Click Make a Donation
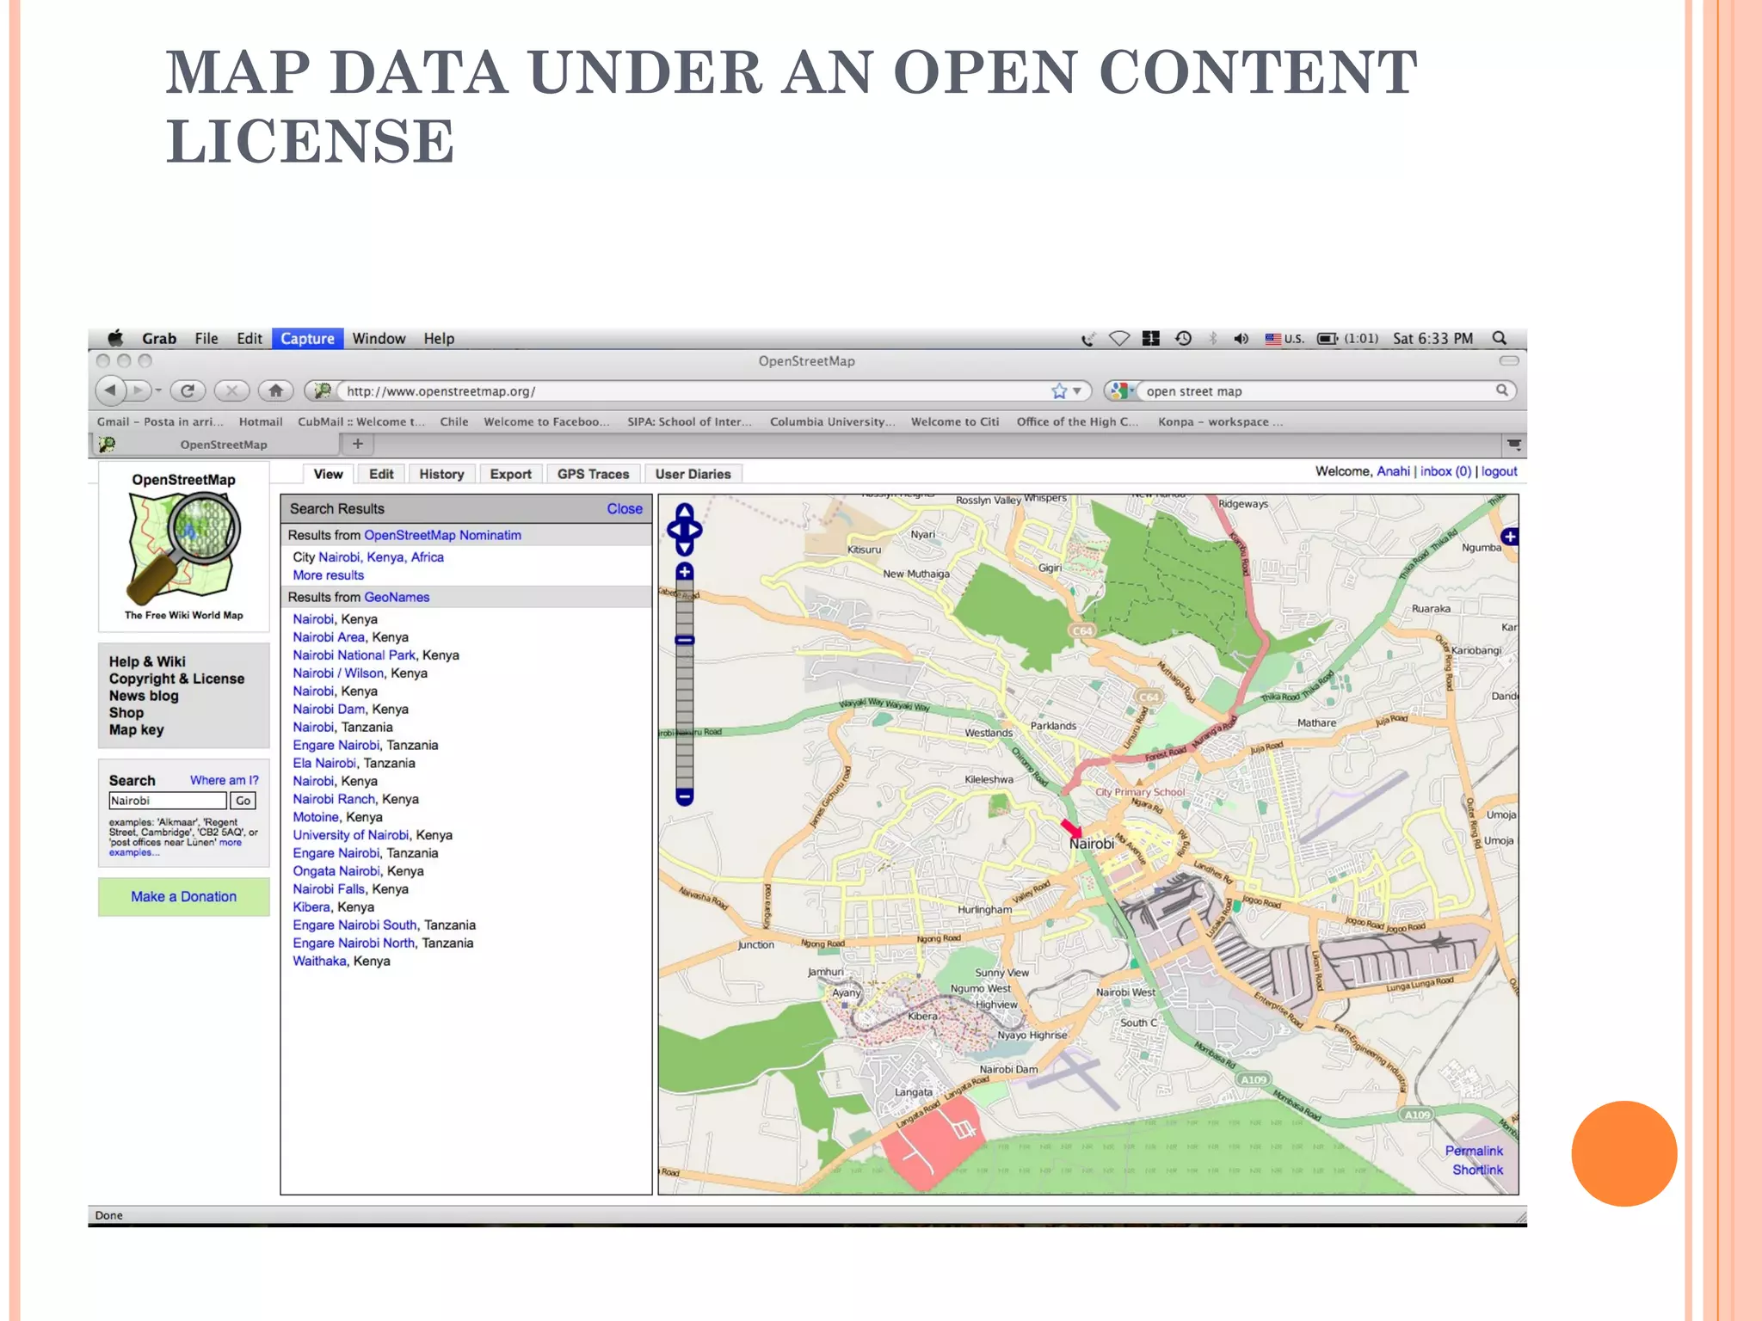Image resolution: width=1762 pixels, height=1321 pixels. pyautogui.click(x=183, y=896)
